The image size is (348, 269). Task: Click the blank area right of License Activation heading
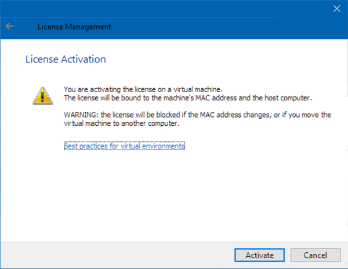point(232,59)
